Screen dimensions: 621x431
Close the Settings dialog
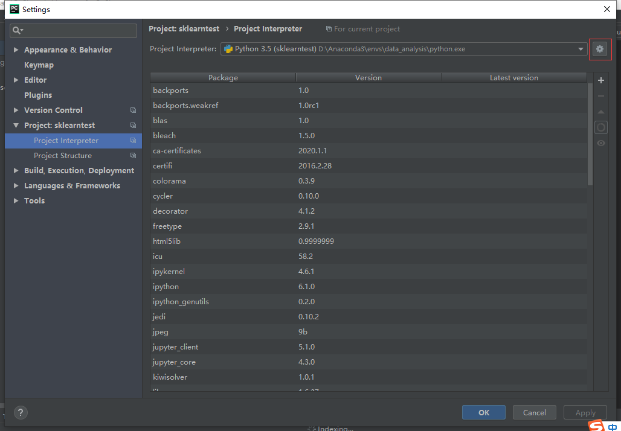[607, 9]
